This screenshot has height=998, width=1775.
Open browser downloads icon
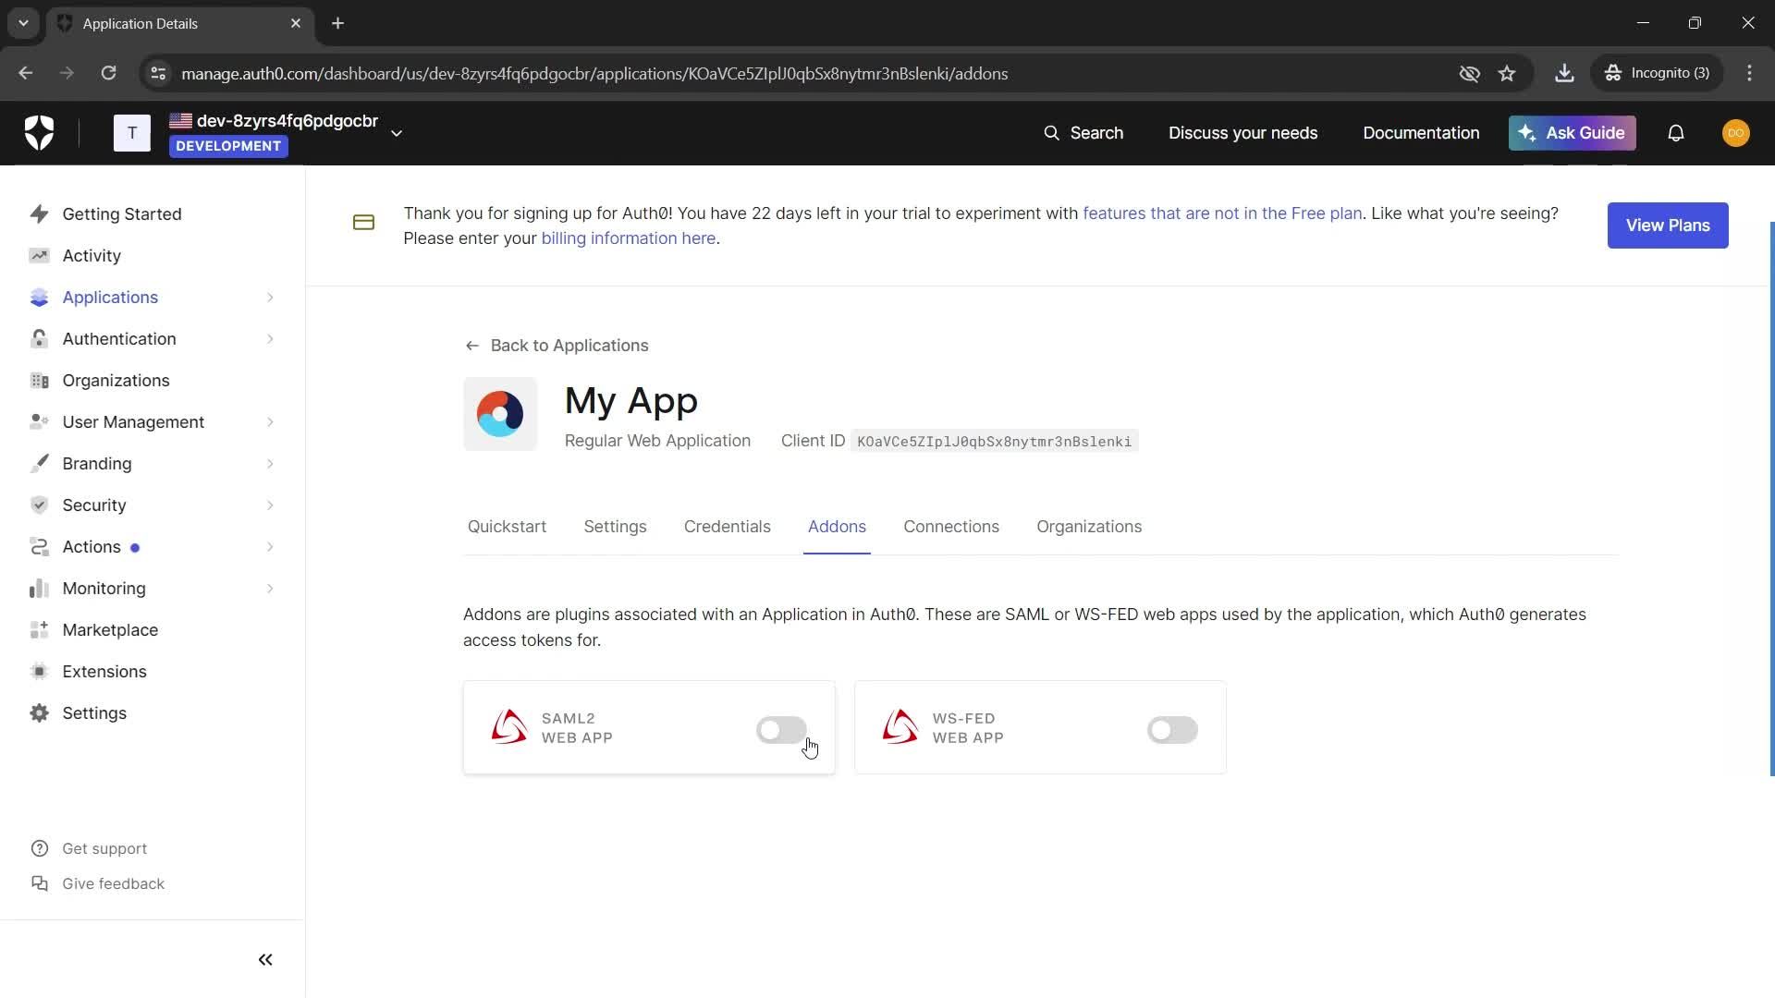click(1564, 73)
